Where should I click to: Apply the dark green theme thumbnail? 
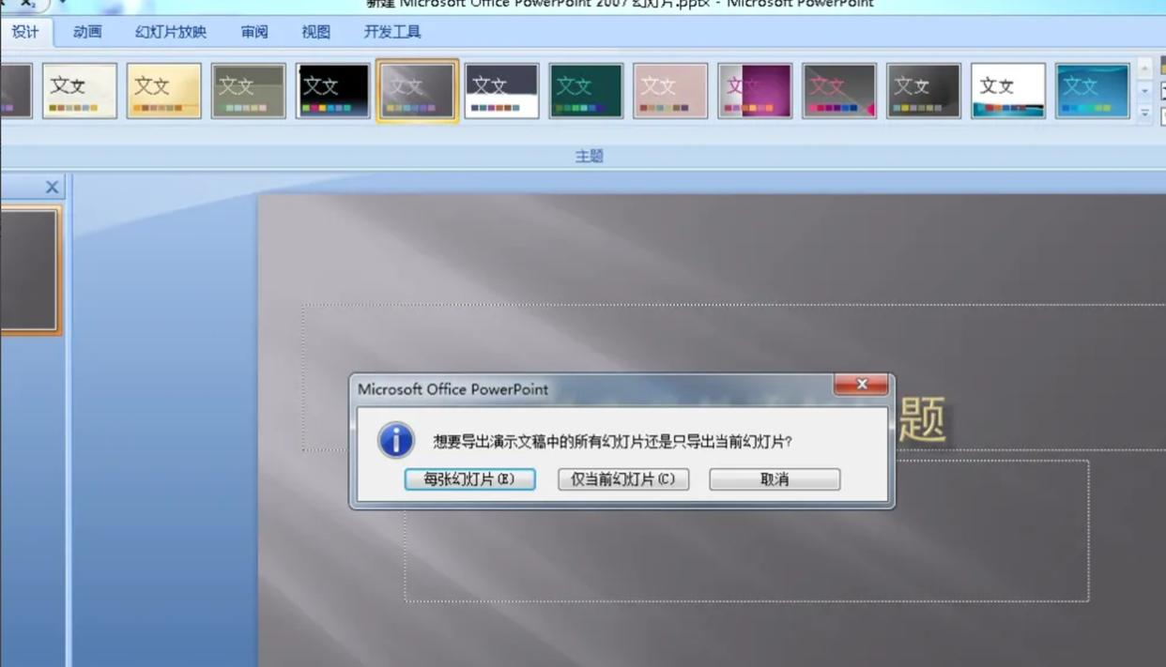point(587,91)
